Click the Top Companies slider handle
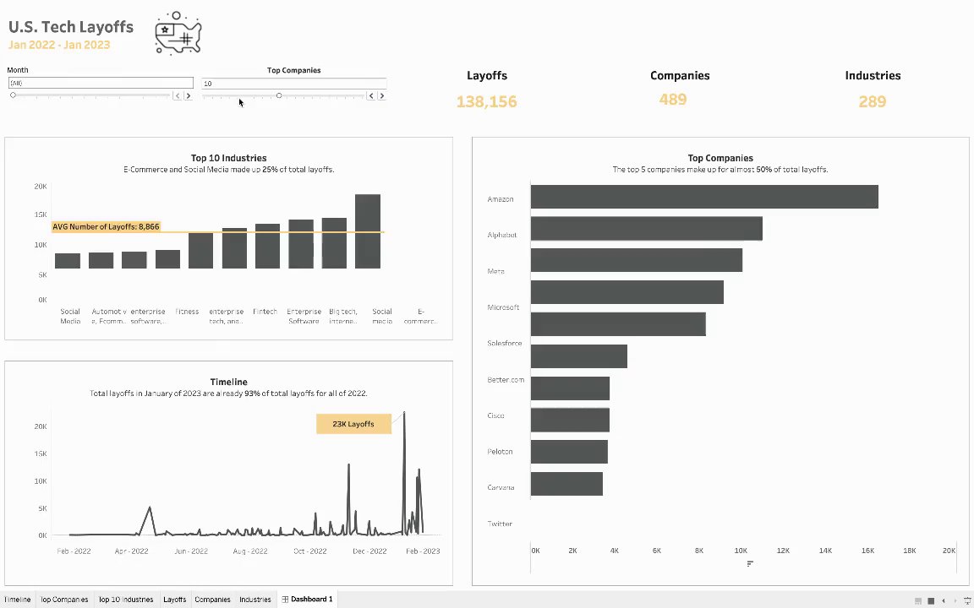The width and height of the screenshot is (974, 608). (x=279, y=95)
